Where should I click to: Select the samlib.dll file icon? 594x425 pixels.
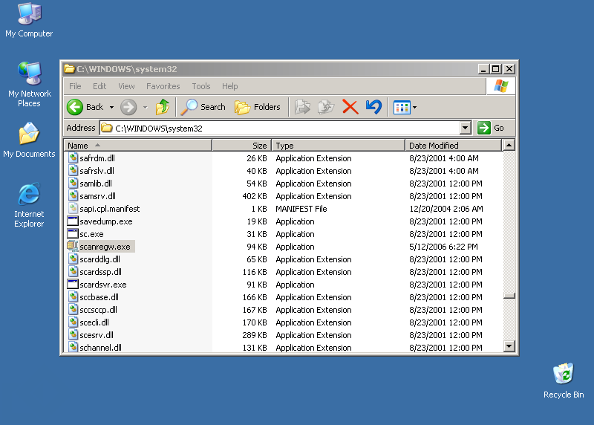click(73, 183)
